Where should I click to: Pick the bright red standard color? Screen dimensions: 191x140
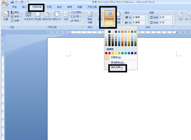[x=109, y=53]
